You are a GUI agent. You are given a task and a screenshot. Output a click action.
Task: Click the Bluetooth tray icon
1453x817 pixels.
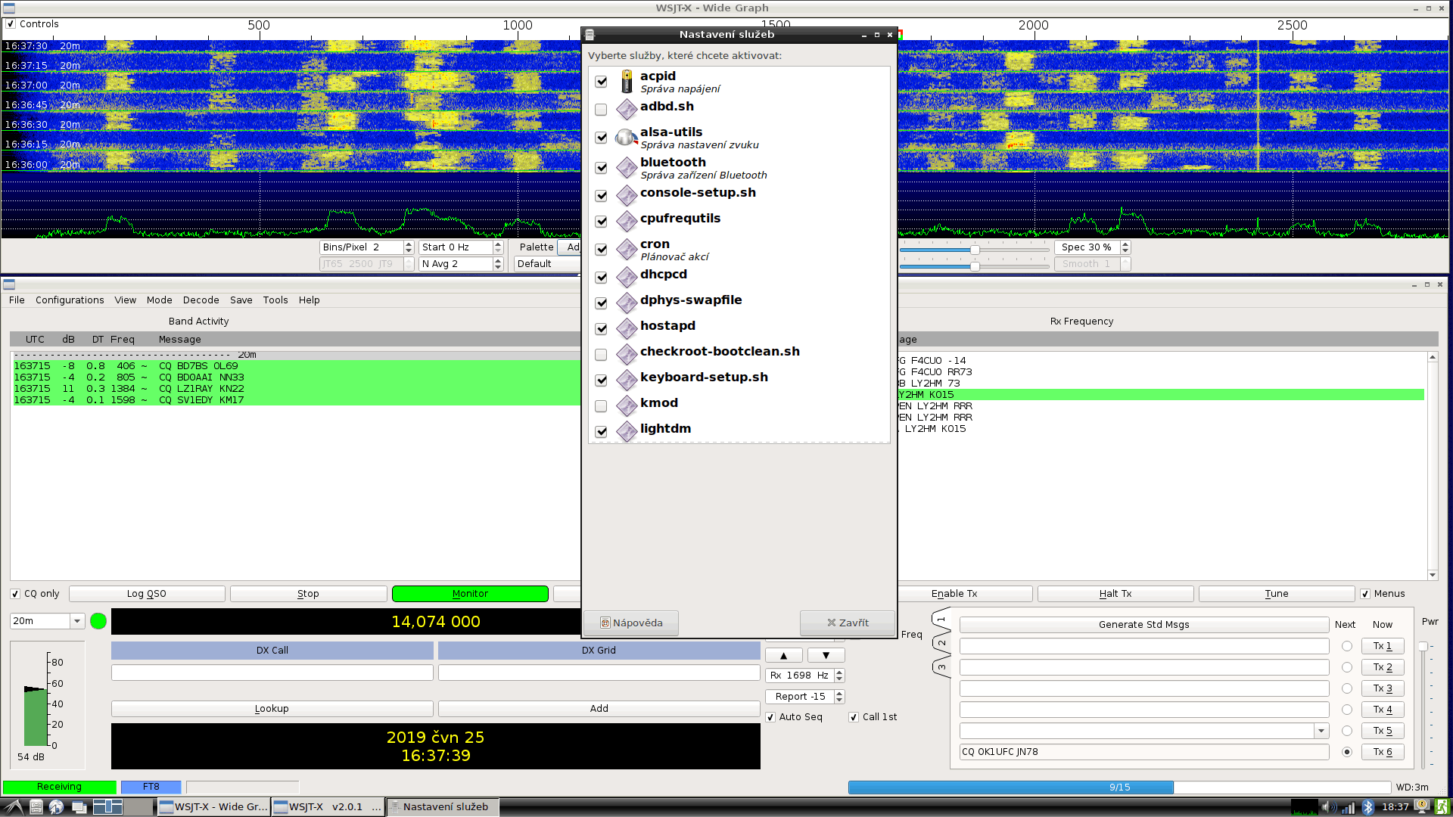[x=1367, y=807]
